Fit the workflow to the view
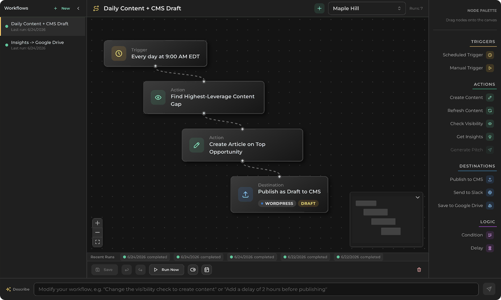This screenshot has width=501, height=300. click(x=98, y=242)
